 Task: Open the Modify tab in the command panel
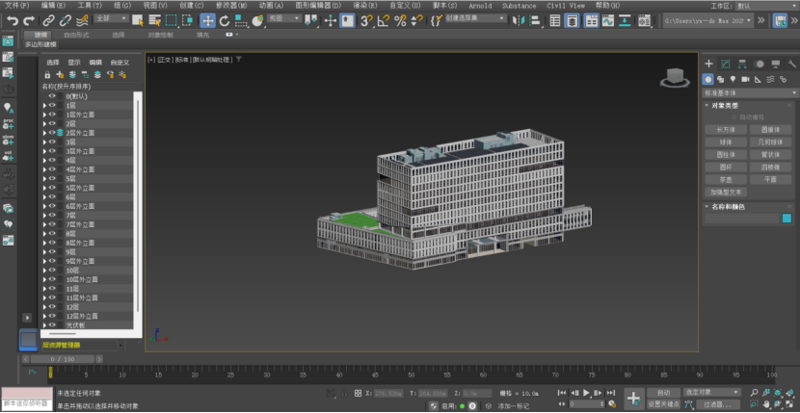click(x=727, y=64)
